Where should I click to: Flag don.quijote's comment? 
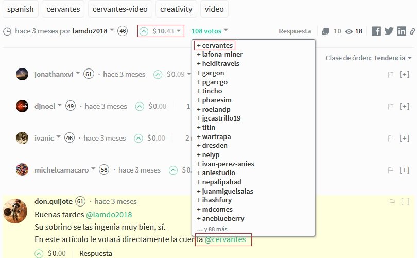tap(392, 202)
